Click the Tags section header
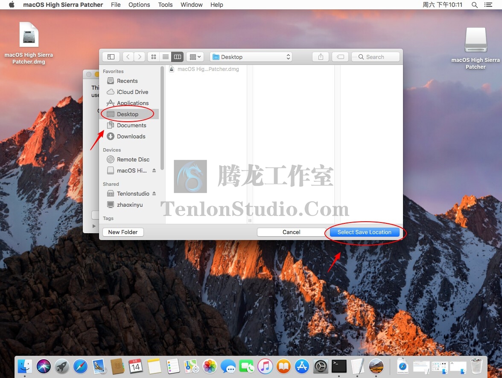This screenshot has width=502, height=378. 108,218
